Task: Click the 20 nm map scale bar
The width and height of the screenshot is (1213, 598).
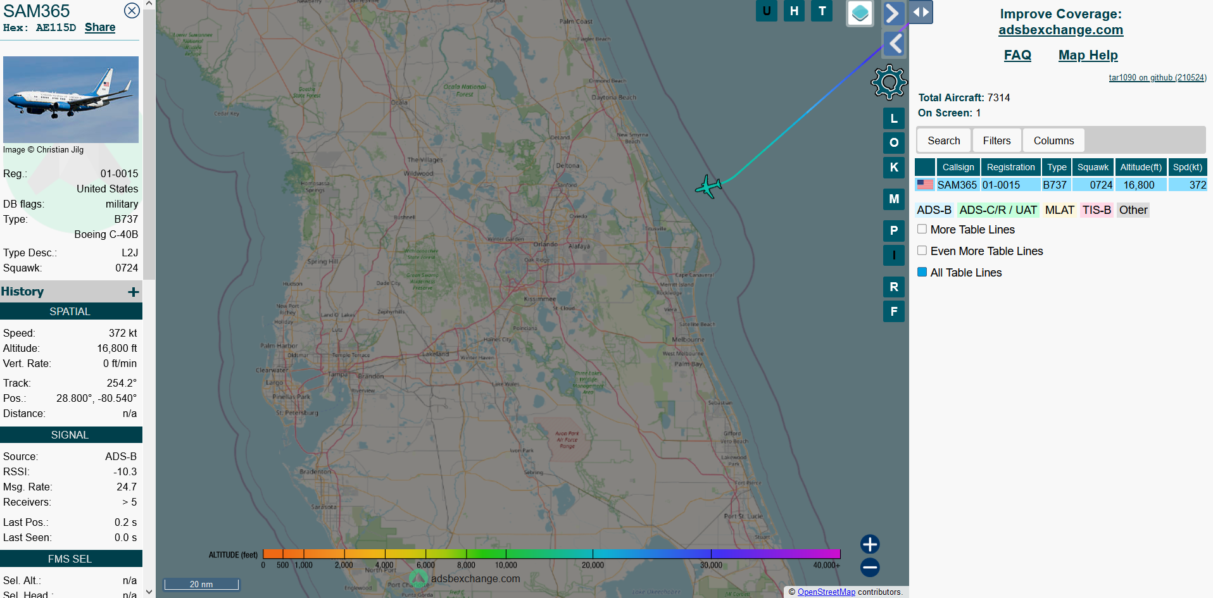Action: (201, 584)
